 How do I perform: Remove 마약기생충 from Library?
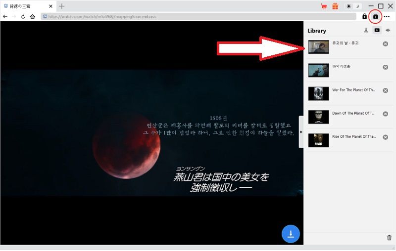(x=386, y=67)
